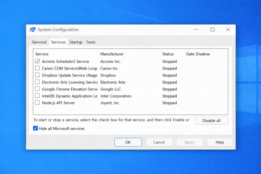Check the Dropbox Update Service box
This screenshot has width=261, height=174.
coord(37,75)
